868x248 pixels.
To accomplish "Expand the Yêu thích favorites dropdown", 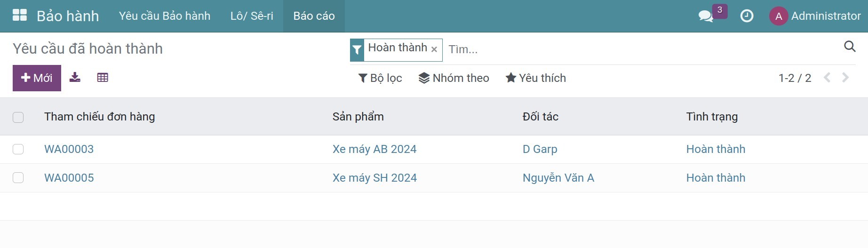I will 536,78.
